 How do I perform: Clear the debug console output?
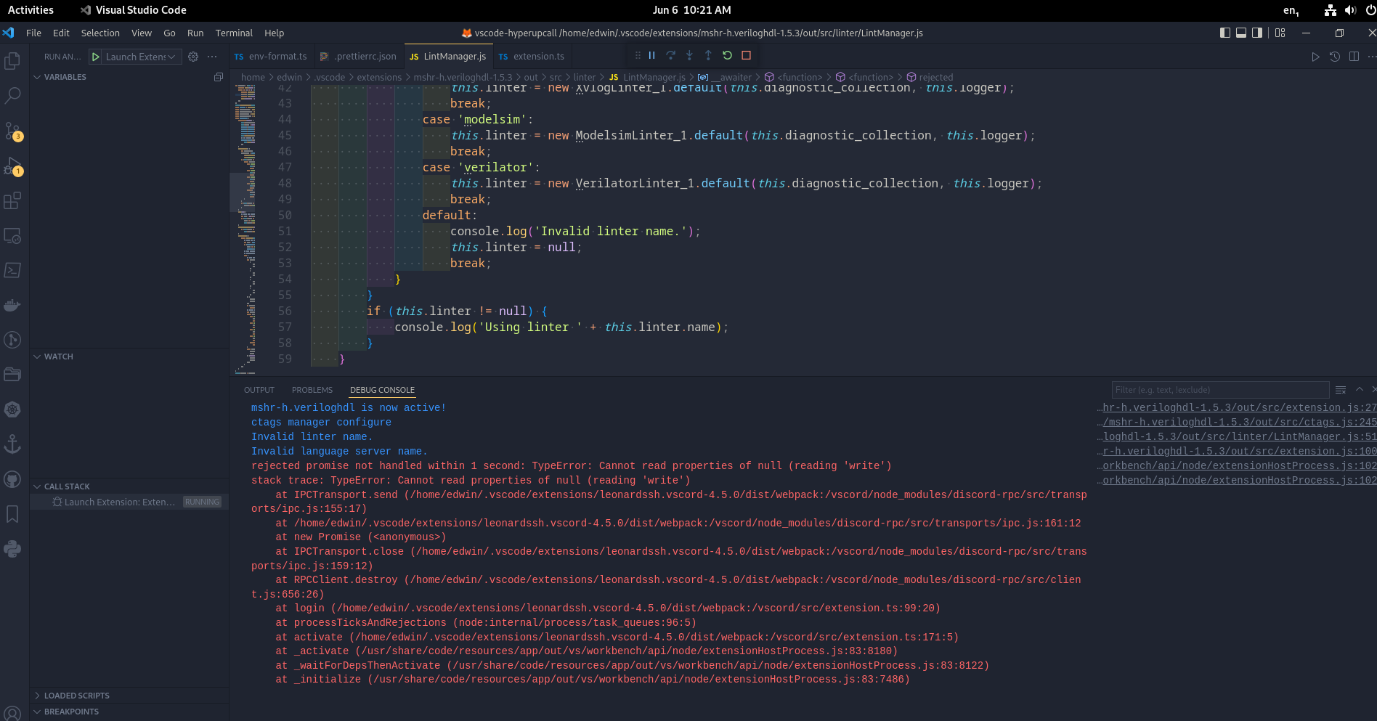tap(1341, 390)
